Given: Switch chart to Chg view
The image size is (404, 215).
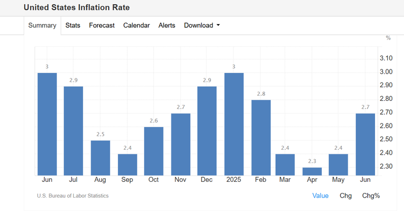Looking at the screenshot, I should [346, 196].
